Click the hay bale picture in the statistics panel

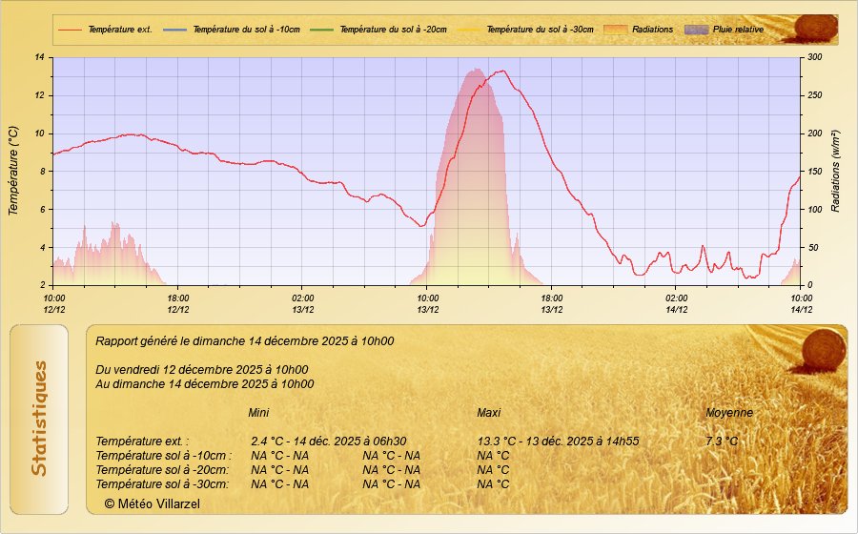coord(822,348)
